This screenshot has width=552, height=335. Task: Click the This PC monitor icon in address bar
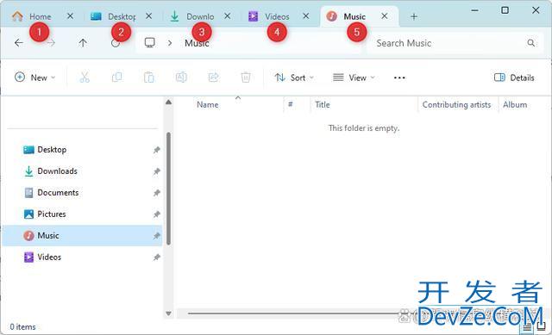point(149,43)
